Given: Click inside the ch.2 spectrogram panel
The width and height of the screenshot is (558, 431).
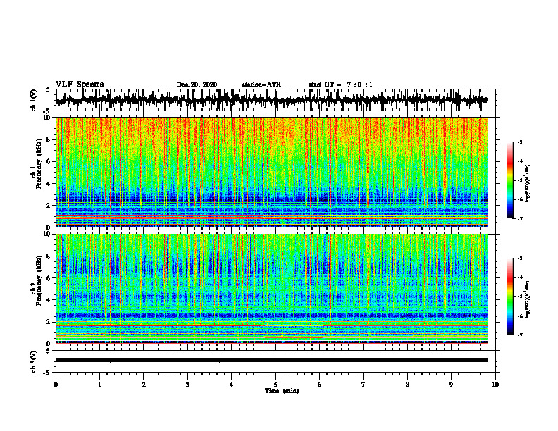Looking at the screenshot, I should click(272, 289).
